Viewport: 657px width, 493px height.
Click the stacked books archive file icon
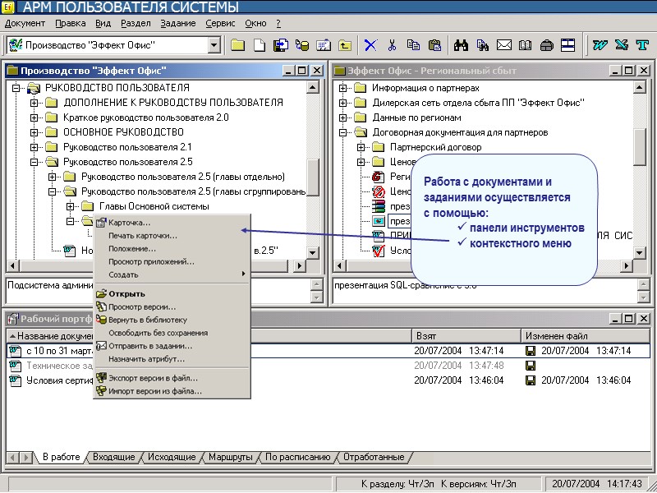(379, 206)
